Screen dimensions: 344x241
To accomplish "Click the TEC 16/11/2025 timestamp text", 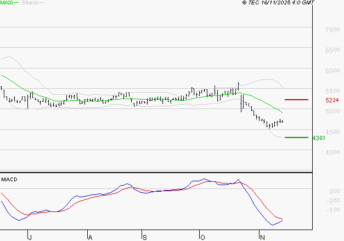I will point(278,3).
